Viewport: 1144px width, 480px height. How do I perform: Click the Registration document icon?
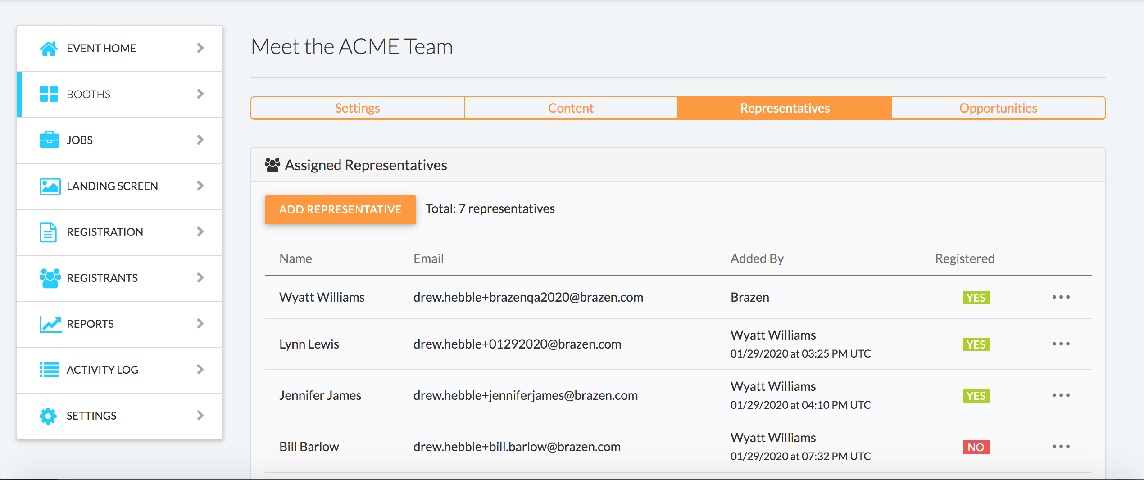coord(48,232)
